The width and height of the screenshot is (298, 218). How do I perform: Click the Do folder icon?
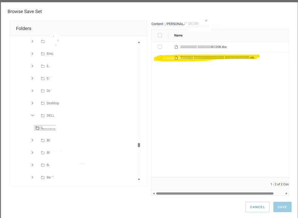click(x=43, y=91)
